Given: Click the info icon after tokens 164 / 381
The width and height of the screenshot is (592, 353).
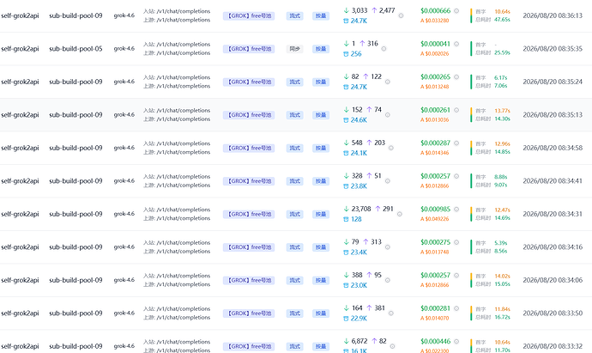Looking at the screenshot, I should 390,313.
